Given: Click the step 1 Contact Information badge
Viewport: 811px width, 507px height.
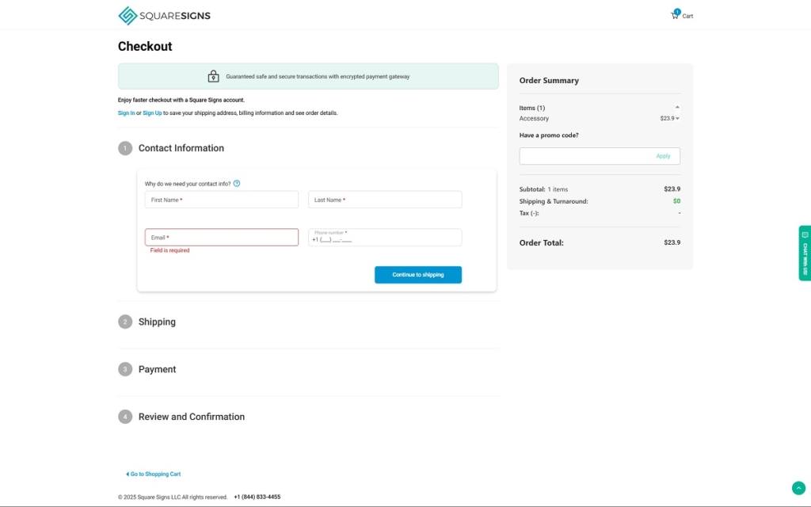Looking at the screenshot, I should pyautogui.click(x=125, y=148).
